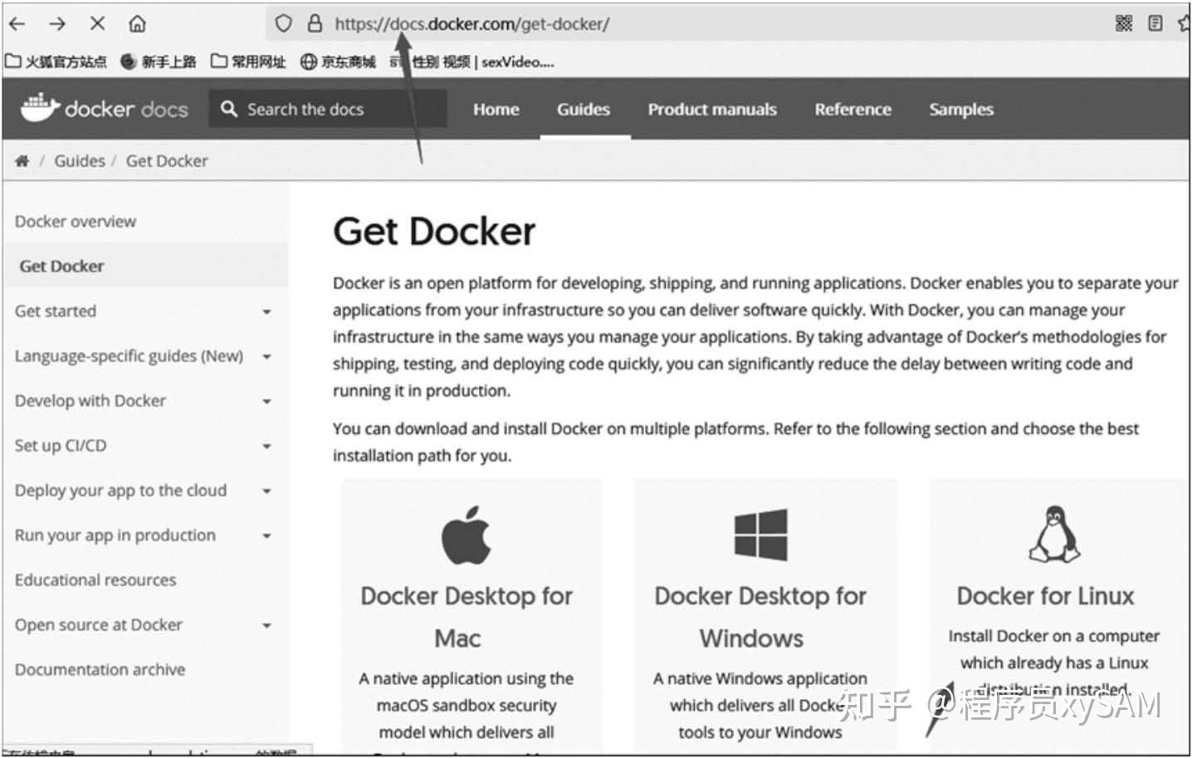This screenshot has width=1192, height=758.
Task: Open Documentation archive in the sidebar
Action: 100,669
